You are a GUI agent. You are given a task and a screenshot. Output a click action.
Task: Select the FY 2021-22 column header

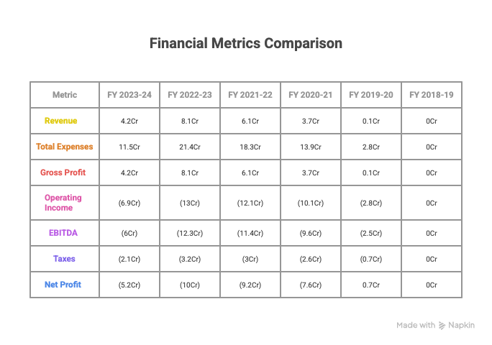point(250,95)
